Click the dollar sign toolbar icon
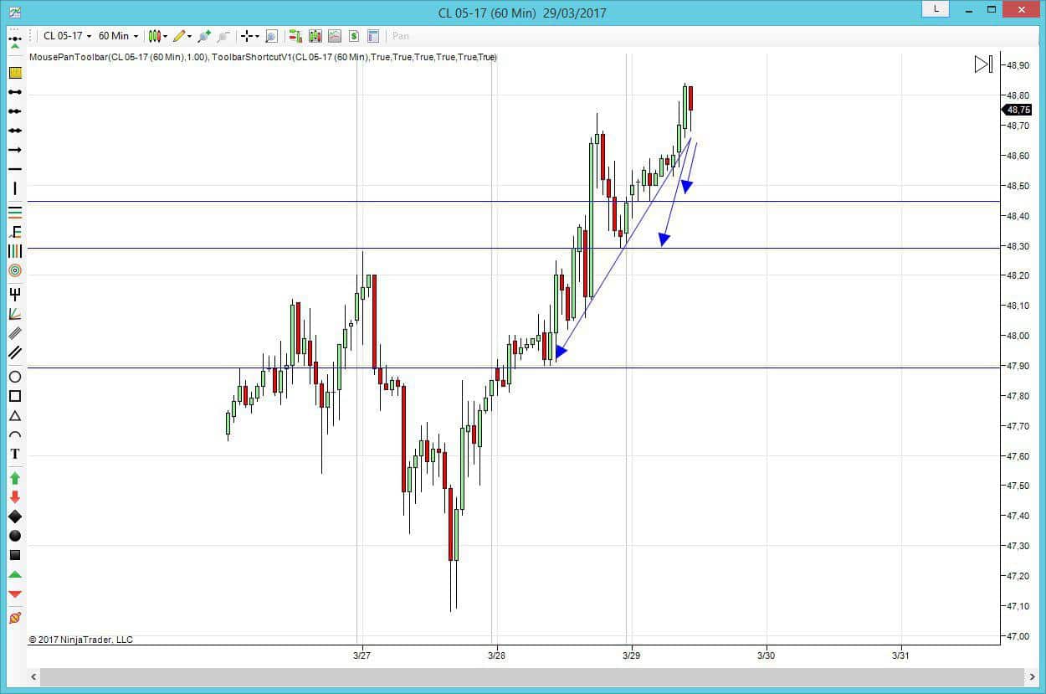The width and height of the screenshot is (1046, 694). (354, 36)
